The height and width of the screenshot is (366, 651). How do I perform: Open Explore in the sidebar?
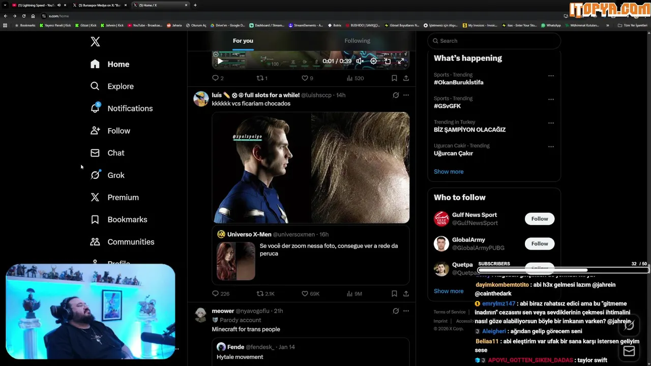coord(112,86)
